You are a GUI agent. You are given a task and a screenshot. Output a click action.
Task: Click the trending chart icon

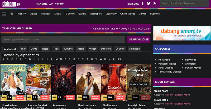click(51, 4)
